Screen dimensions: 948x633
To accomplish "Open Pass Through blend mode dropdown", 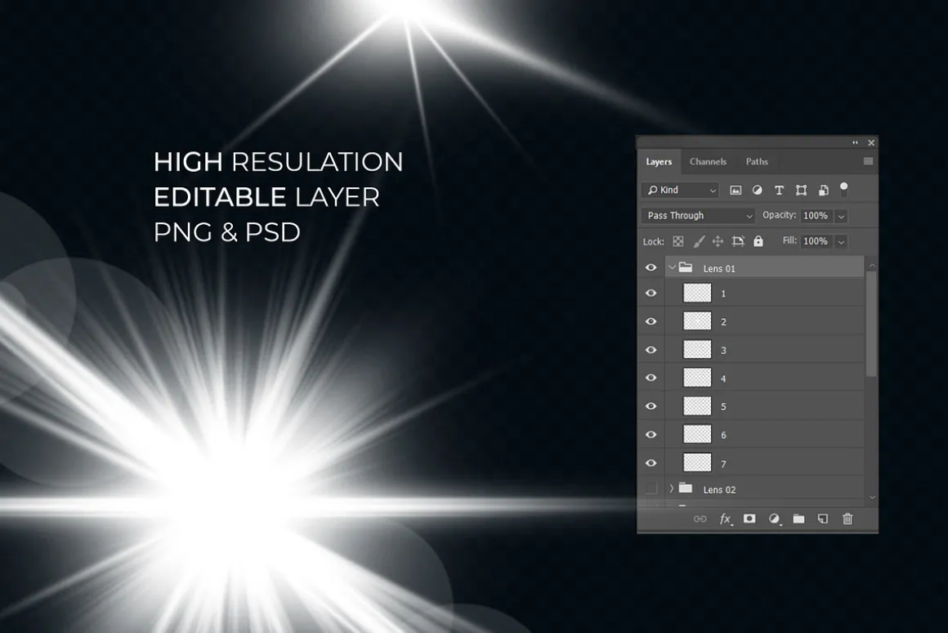I will pyautogui.click(x=698, y=215).
